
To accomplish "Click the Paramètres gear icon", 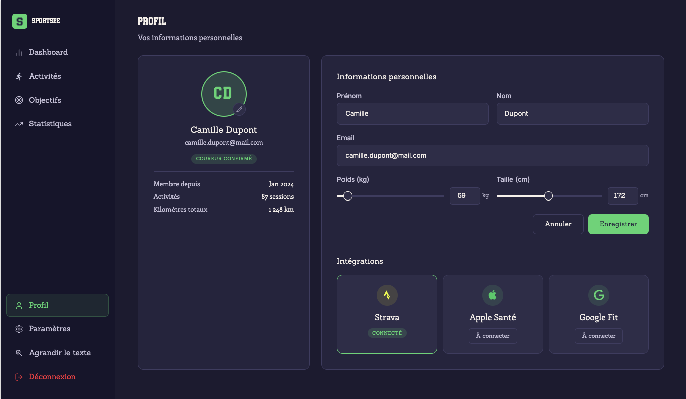I will (x=19, y=329).
